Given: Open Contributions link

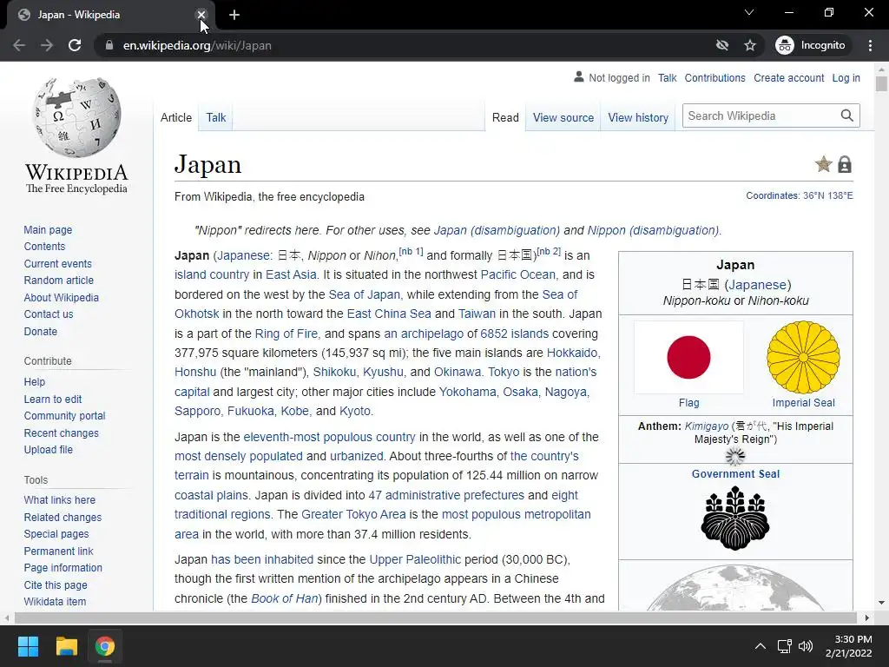Looking at the screenshot, I should (715, 77).
